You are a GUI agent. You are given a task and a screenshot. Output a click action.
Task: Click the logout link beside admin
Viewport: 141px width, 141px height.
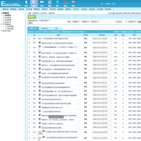pyautogui.click(x=114, y=4)
